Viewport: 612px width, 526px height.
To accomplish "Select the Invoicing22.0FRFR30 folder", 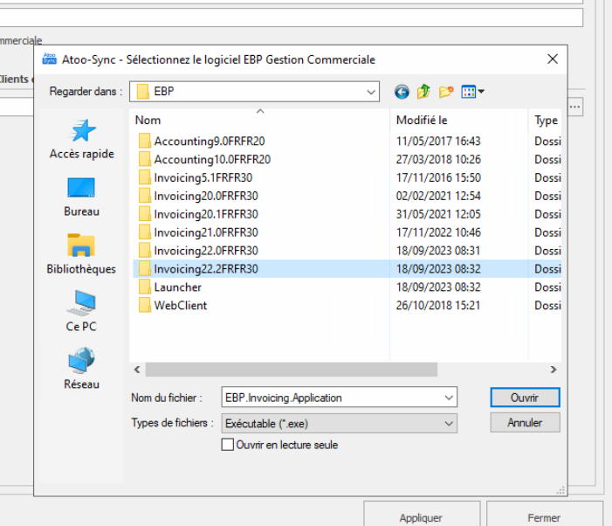I will pyautogui.click(x=198, y=251).
